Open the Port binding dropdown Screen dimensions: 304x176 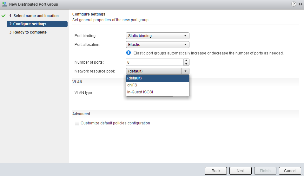157,36
